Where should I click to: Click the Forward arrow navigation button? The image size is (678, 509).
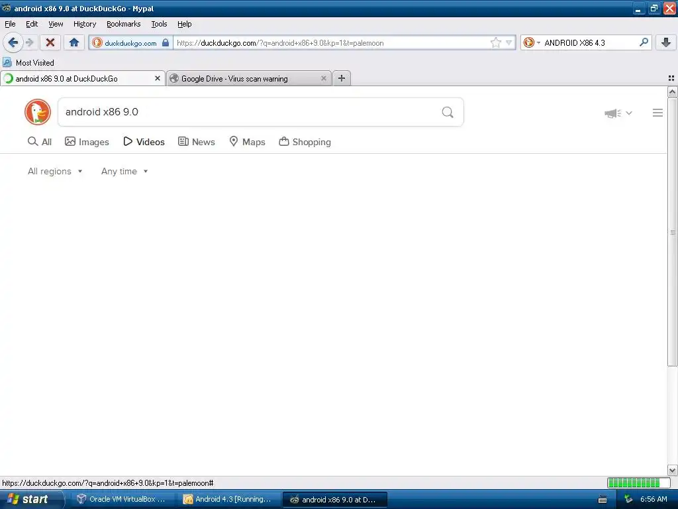pos(30,42)
